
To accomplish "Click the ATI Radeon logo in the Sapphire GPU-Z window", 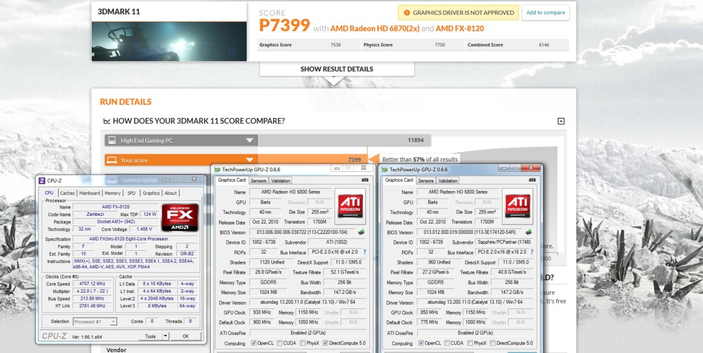I will point(517,206).
